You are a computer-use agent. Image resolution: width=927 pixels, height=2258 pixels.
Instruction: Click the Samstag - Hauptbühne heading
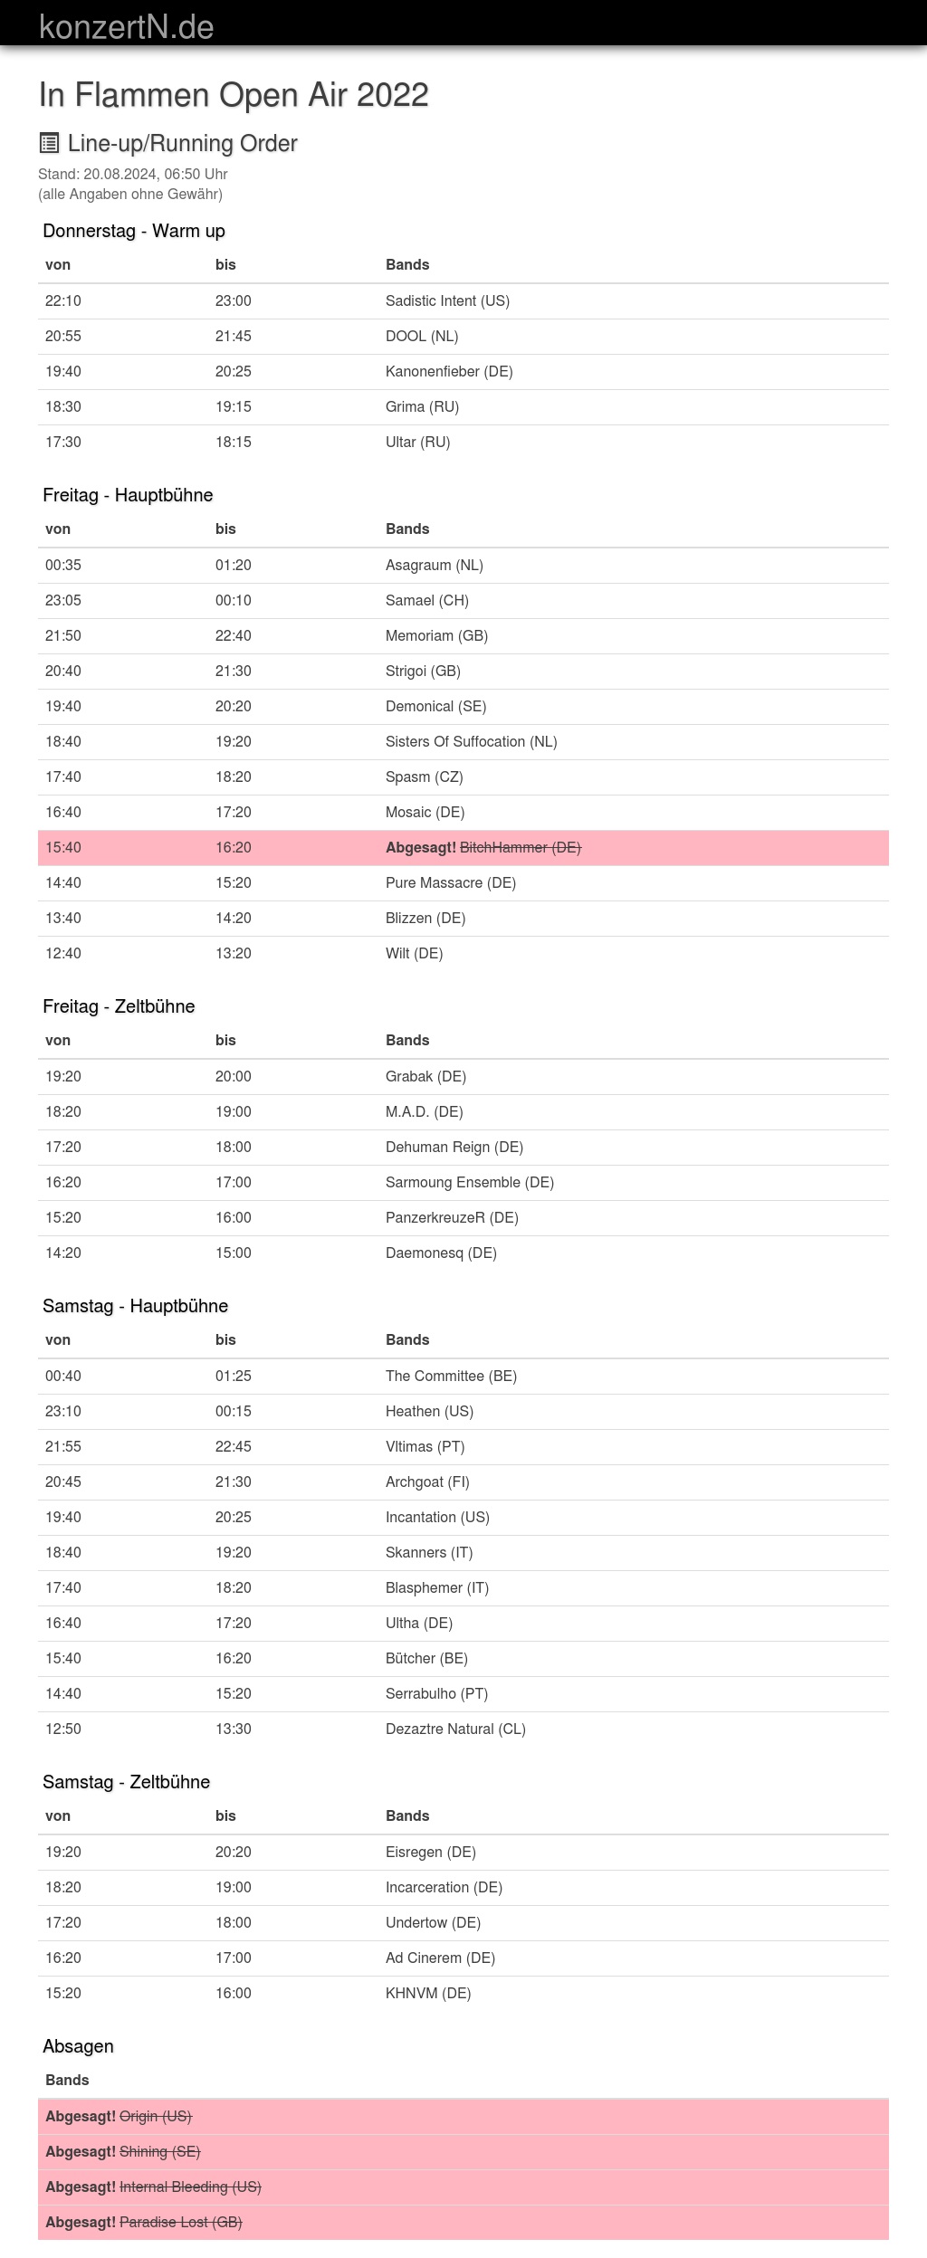click(x=135, y=1306)
